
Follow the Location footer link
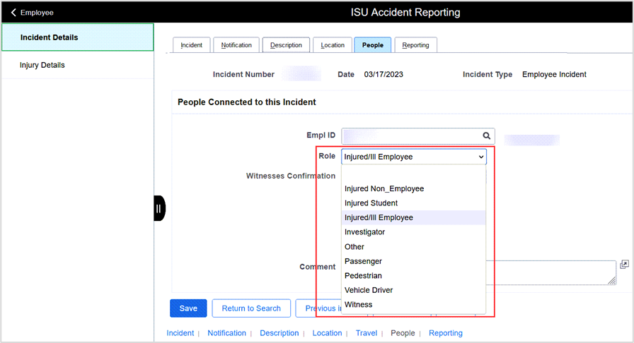[327, 333]
